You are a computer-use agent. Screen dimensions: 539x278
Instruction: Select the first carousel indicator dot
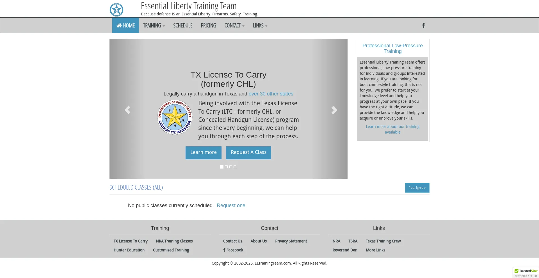click(x=222, y=167)
